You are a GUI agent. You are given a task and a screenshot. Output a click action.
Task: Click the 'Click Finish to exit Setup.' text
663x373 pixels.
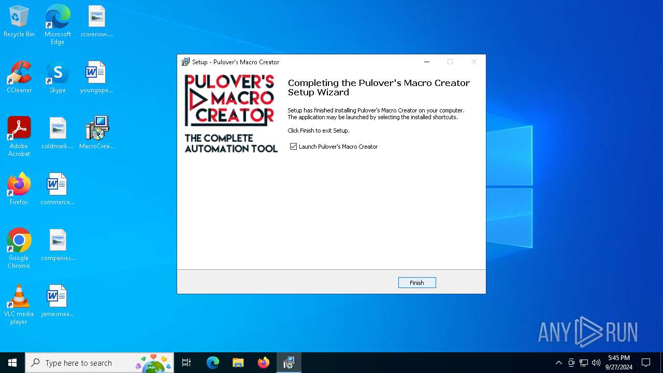coord(319,131)
